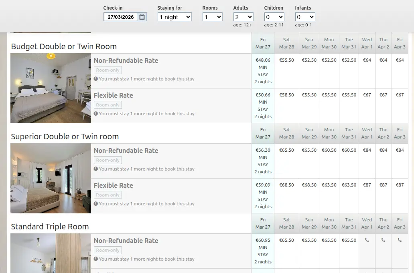Click Room-only tag of Budget Non-Refundable Rate
Image resolution: width=414 pixels, height=273 pixels.
[x=108, y=70]
